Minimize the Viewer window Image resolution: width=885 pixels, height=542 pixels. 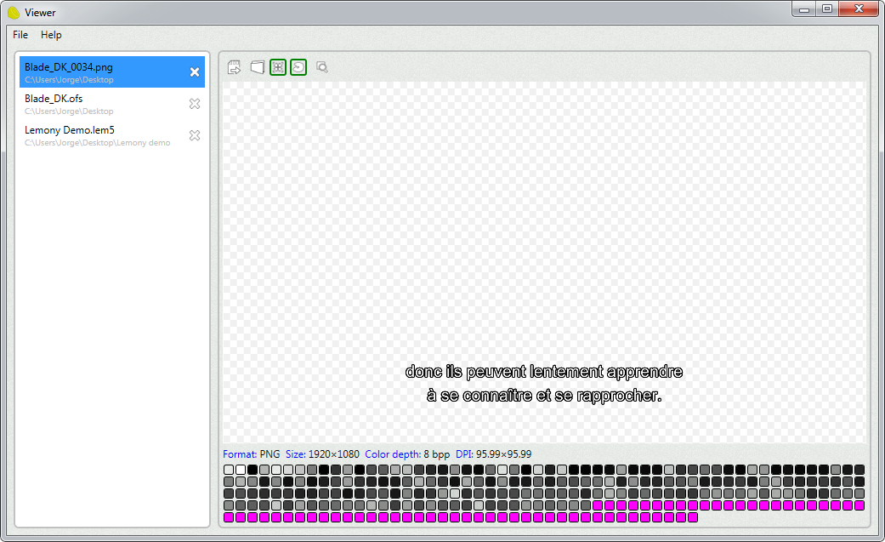804,9
